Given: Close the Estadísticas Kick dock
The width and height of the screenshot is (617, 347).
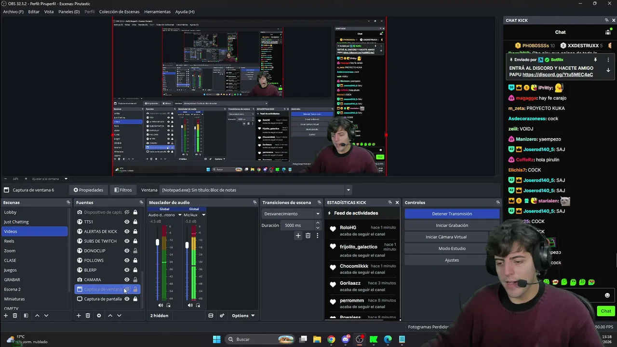Looking at the screenshot, I should [397, 202].
